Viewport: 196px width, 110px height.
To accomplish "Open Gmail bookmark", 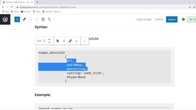I will pyautogui.click(x=15, y=12).
